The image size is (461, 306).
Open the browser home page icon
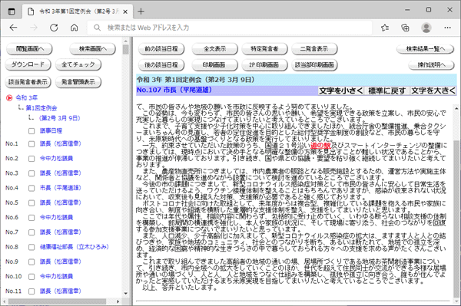pyautogui.click(x=74, y=28)
